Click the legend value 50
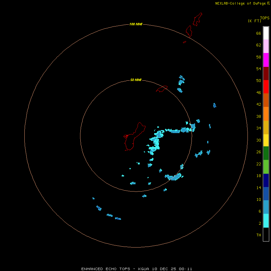Screen dimensions: 271x271 [x=259, y=80]
